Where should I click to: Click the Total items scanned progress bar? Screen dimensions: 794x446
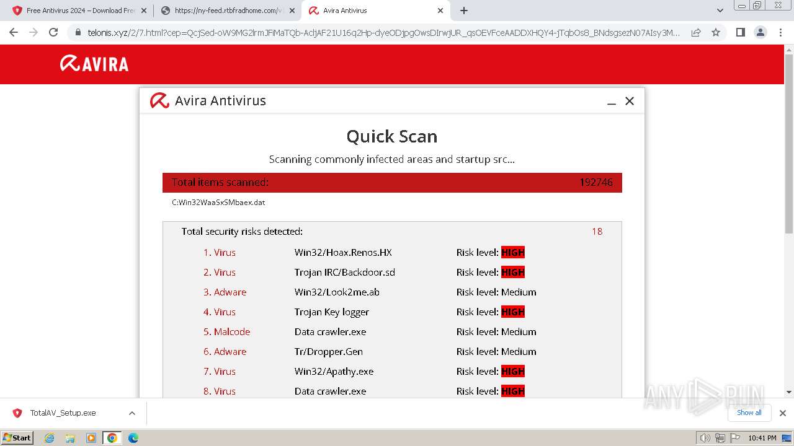coord(392,182)
